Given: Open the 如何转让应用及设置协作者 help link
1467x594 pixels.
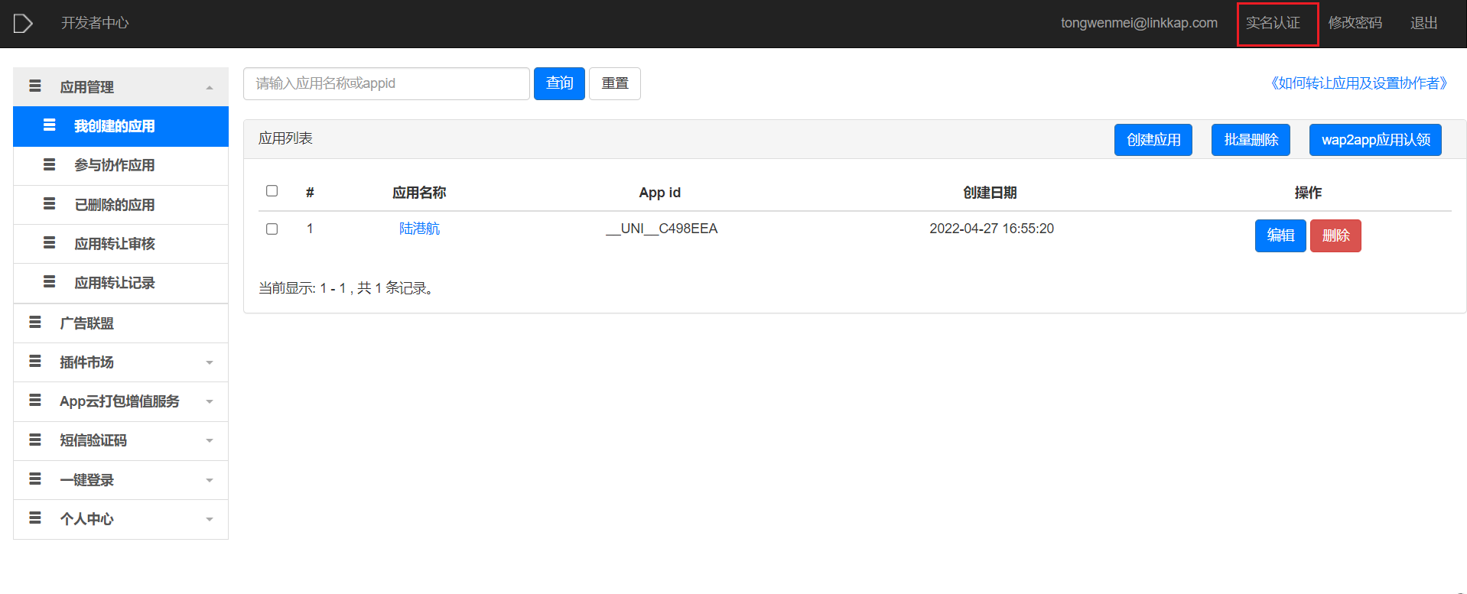Looking at the screenshot, I should click(x=1358, y=83).
